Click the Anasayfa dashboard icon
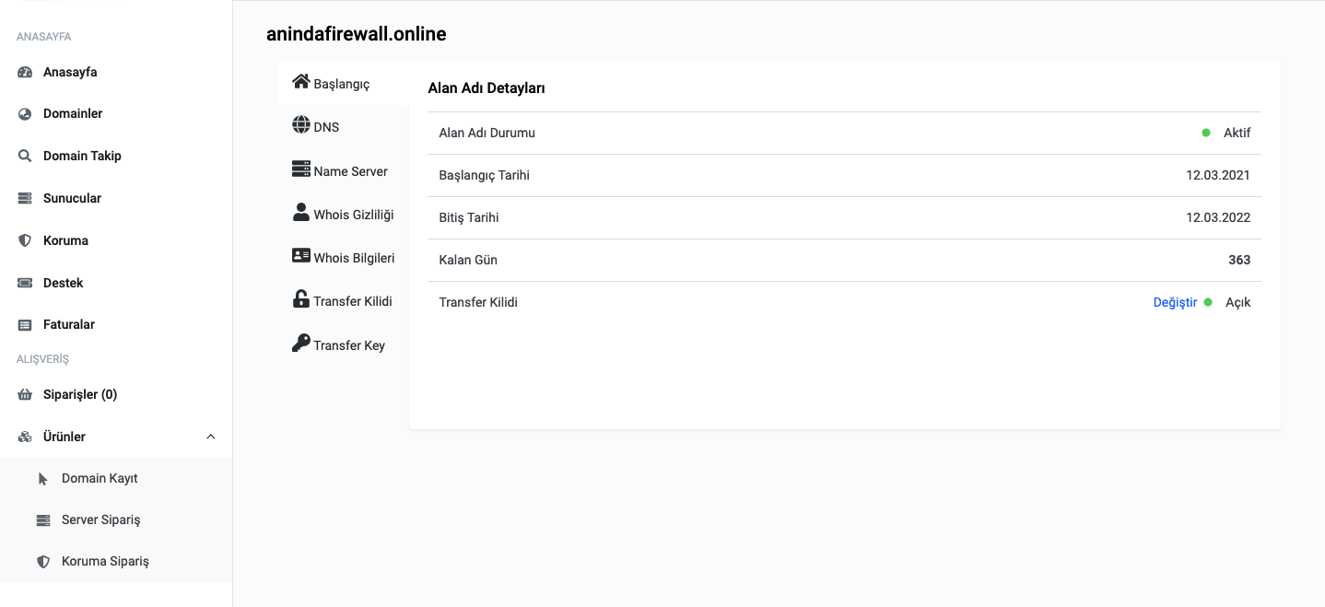Screen dimensions: 1325x607 click(25, 72)
